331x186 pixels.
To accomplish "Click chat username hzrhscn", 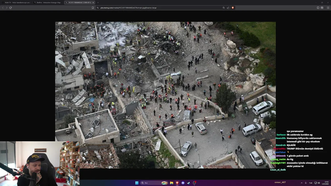I will (x=281, y=135).
